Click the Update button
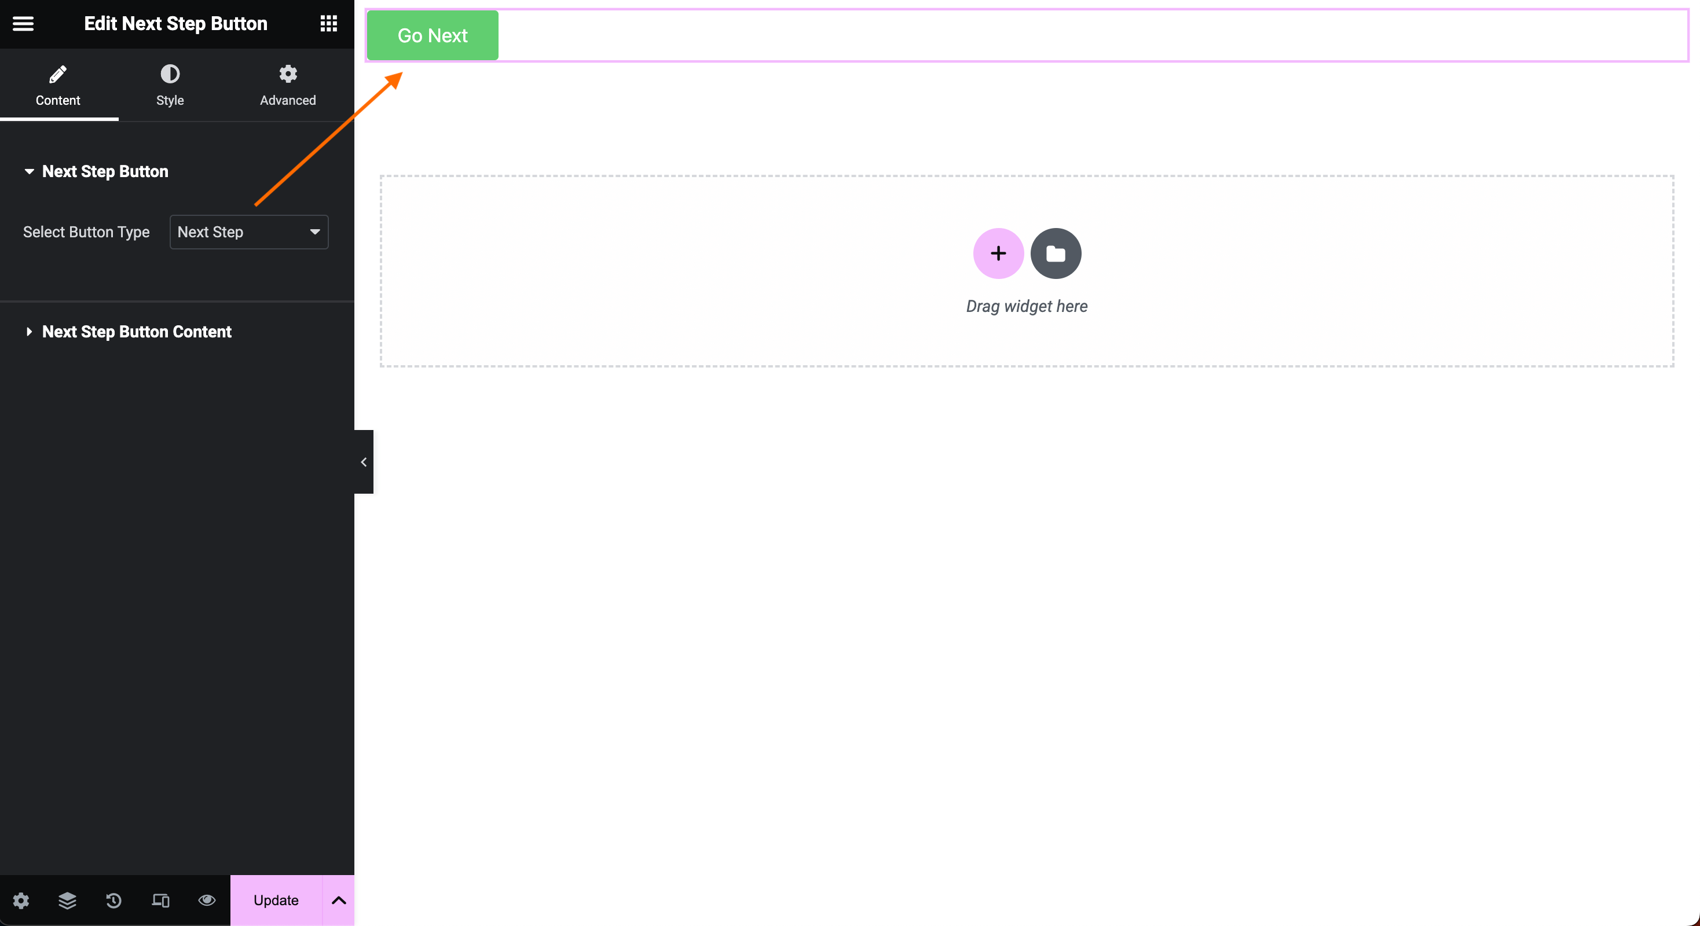Screen dimensions: 1700x926 (x=277, y=901)
